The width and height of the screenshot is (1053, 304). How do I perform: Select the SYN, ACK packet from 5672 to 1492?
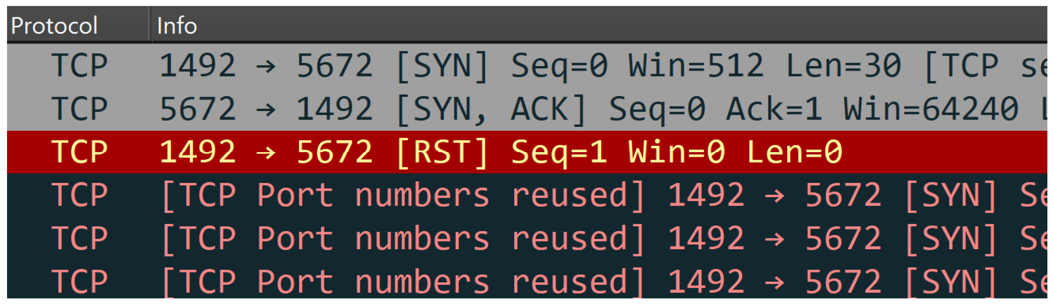[x=527, y=109]
